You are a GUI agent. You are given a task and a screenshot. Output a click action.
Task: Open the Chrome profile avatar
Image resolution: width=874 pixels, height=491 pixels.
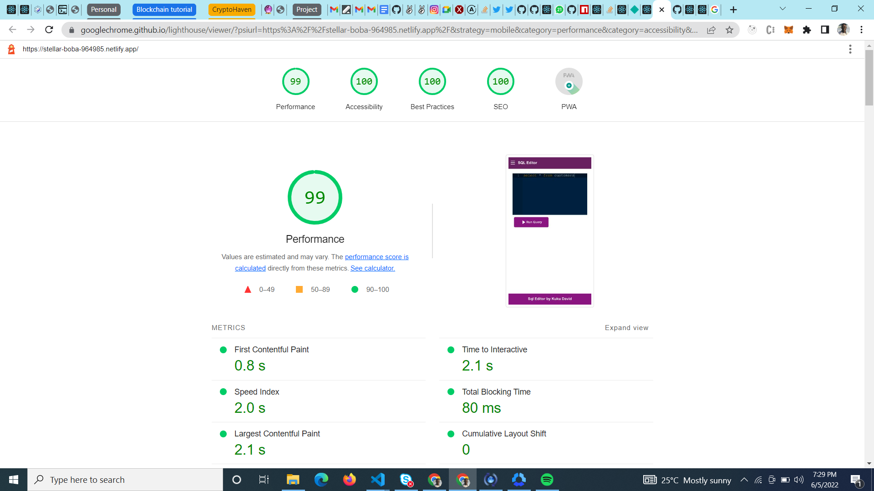(843, 30)
